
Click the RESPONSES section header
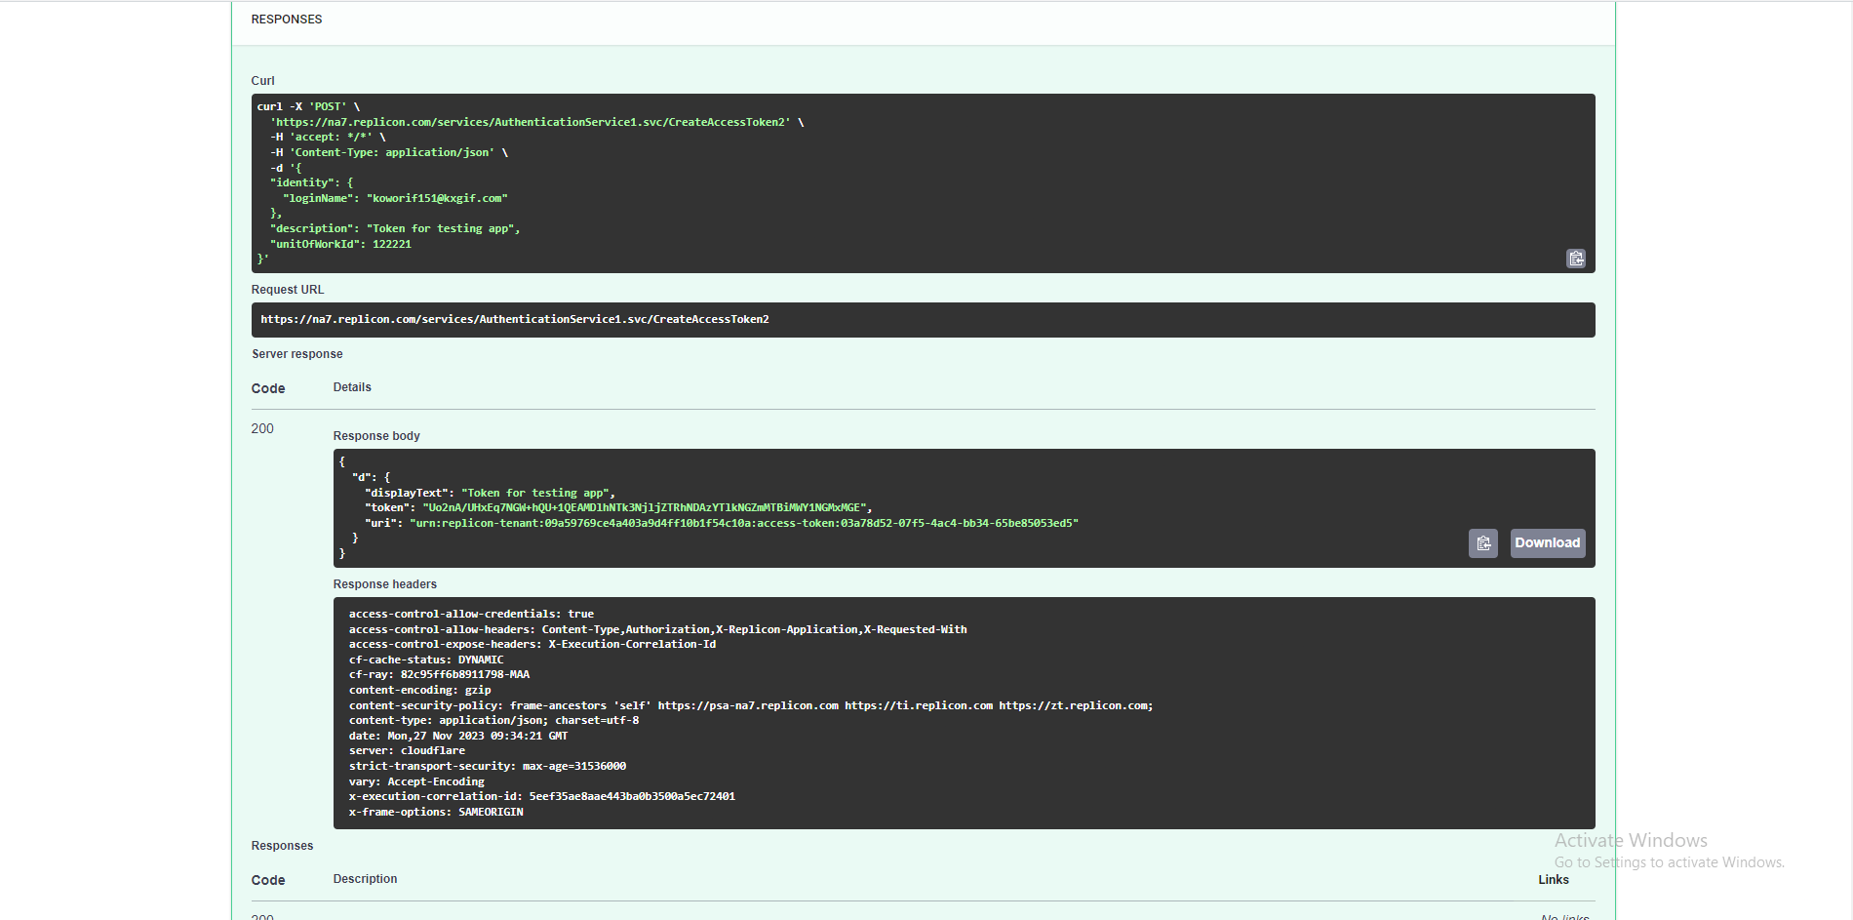coord(287,20)
